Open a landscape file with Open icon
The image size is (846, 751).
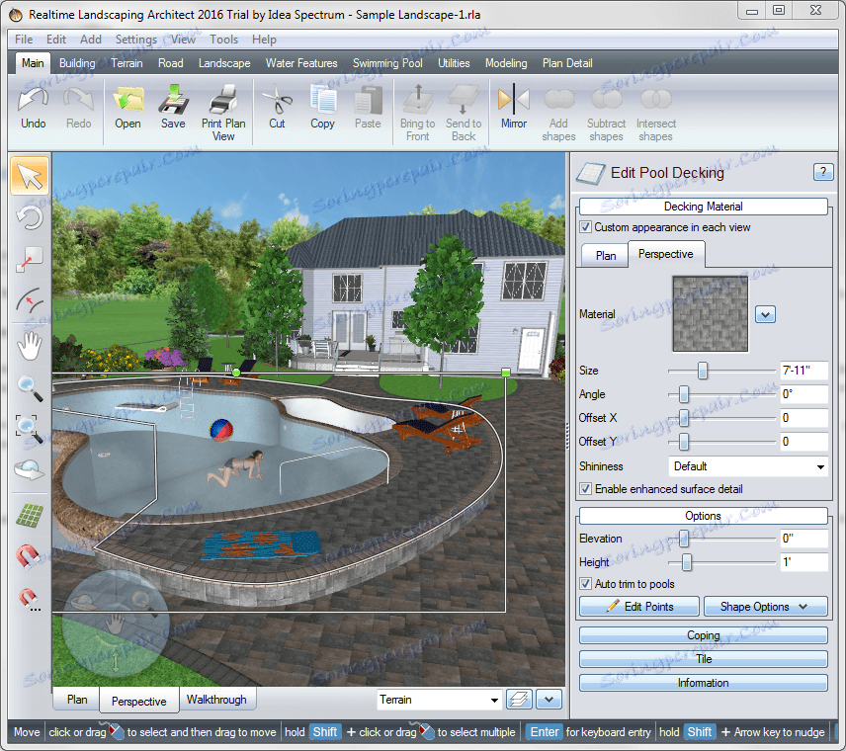click(x=127, y=100)
